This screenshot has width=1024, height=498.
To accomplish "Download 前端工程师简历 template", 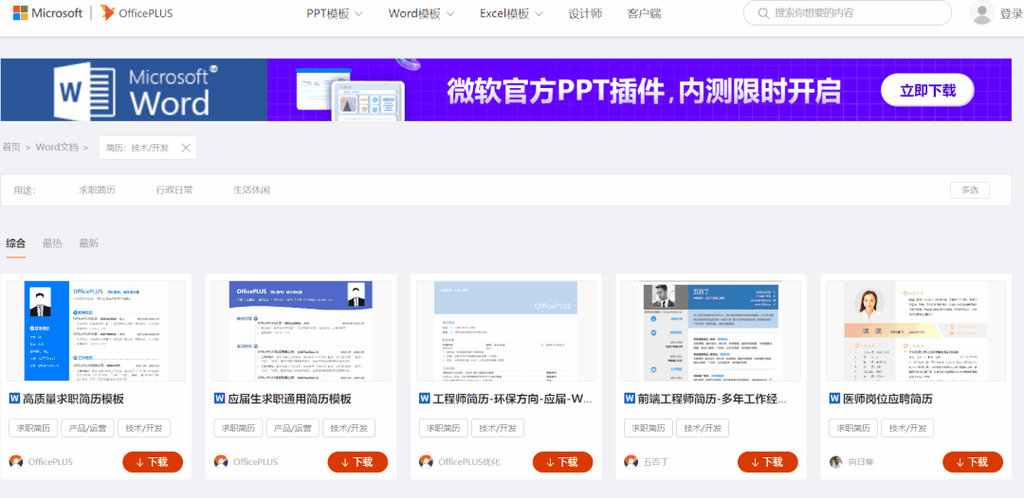I will pos(768,462).
